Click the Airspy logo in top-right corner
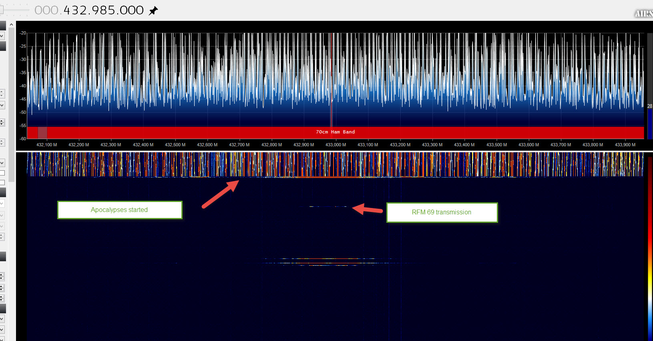The image size is (653, 341). [x=643, y=14]
